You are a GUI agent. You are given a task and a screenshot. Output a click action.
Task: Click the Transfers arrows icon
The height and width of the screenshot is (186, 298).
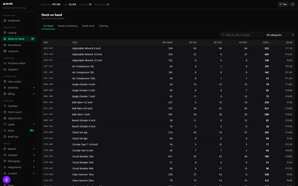(5, 106)
